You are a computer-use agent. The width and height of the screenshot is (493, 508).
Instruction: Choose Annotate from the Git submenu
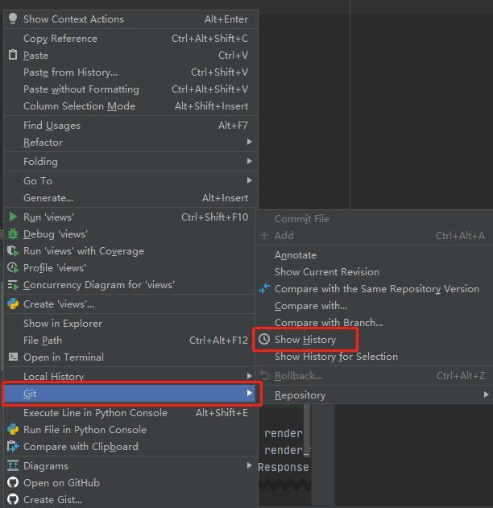(296, 255)
